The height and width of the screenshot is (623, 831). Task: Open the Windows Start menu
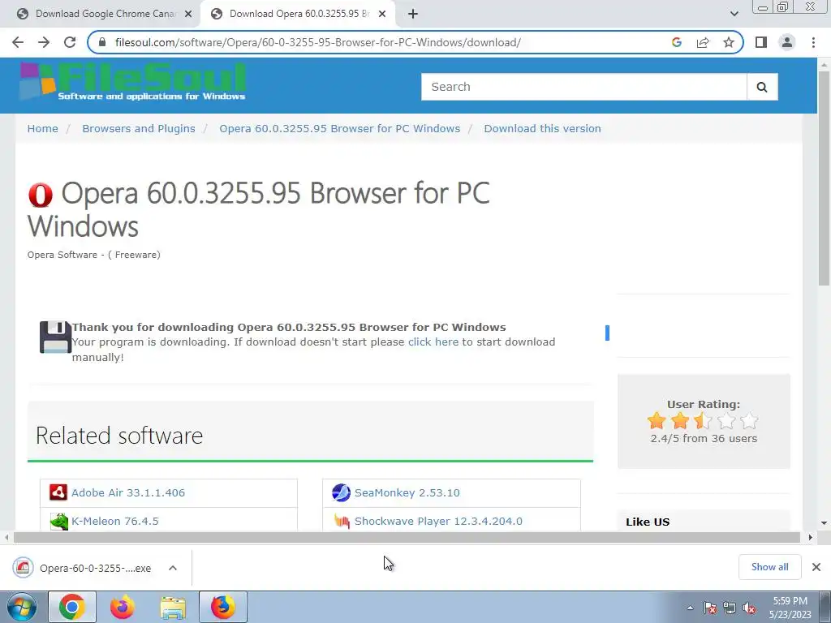[x=22, y=607]
